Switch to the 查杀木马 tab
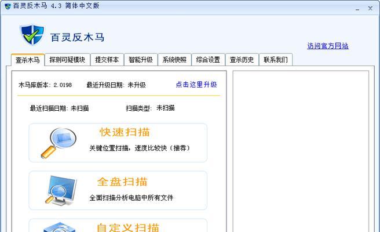This screenshot has width=380, height=232. click(28, 60)
